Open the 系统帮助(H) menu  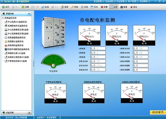pos(145,1)
